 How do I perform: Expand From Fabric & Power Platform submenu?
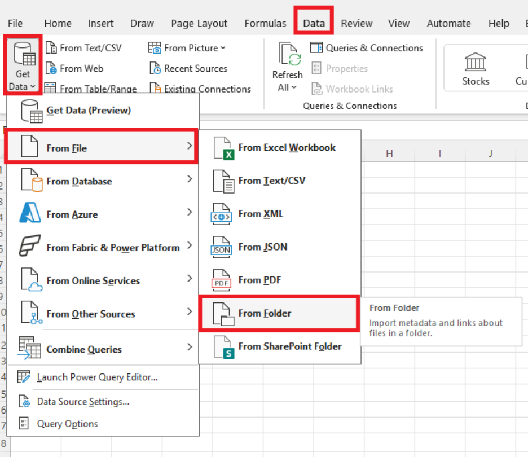(x=103, y=247)
